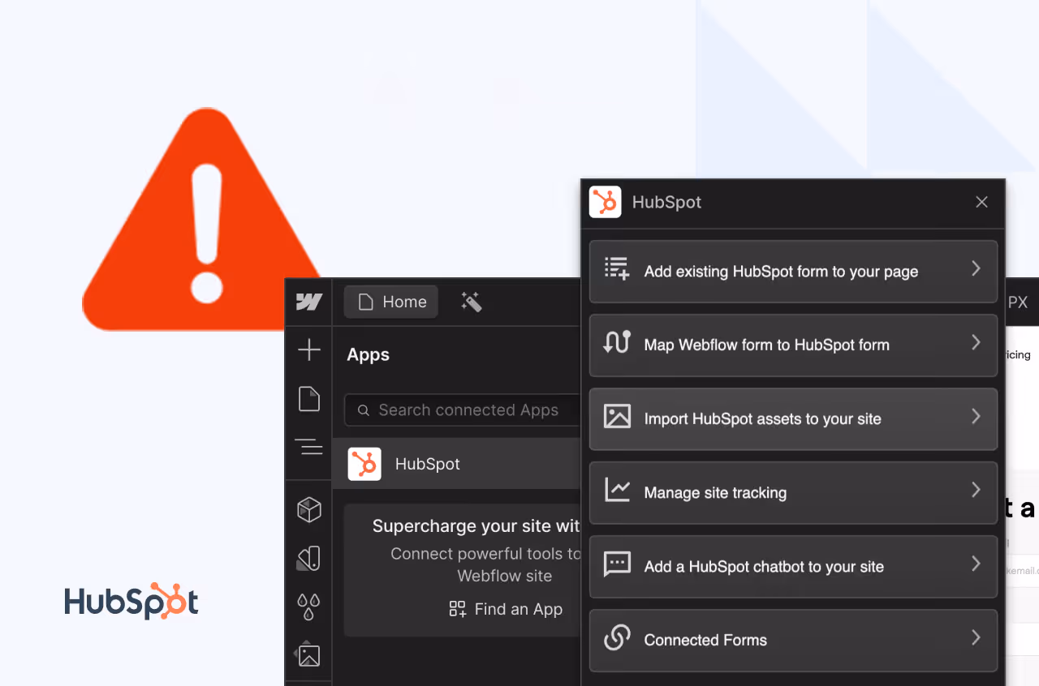Open the AI assistant magic wand tool
The height and width of the screenshot is (686, 1039).
(x=472, y=302)
